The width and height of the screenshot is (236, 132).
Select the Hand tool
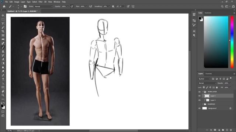(x=3, y=91)
